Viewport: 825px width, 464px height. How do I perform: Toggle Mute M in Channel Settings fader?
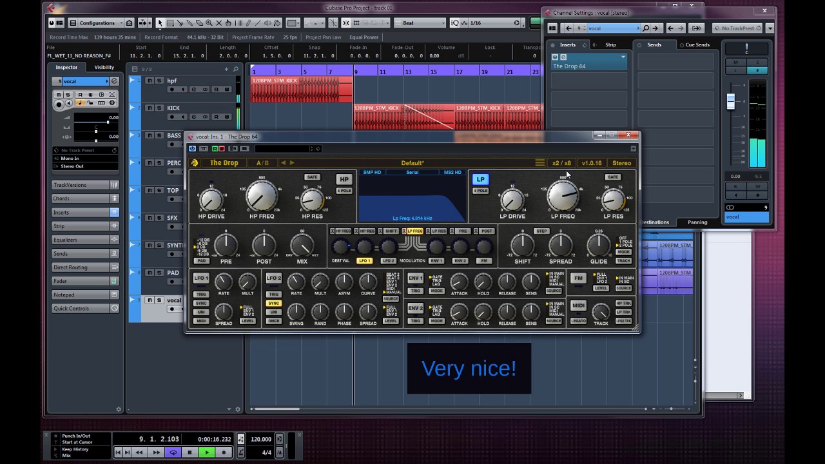(735, 63)
